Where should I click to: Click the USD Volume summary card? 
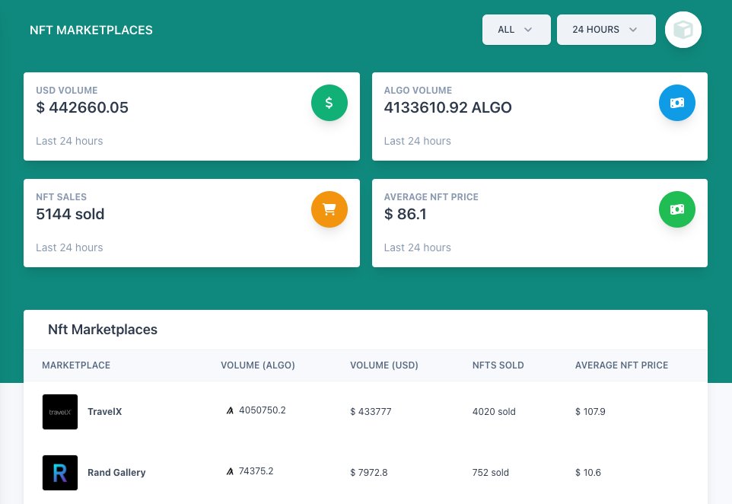click(x=192, y=116)
